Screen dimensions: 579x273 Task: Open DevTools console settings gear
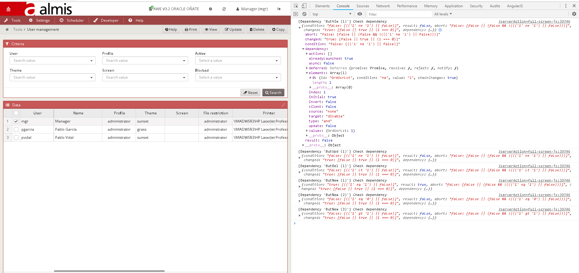pyautogui.click(x=574, y=14)
